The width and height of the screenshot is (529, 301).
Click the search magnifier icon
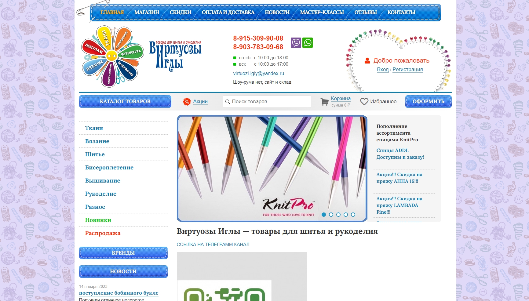point(228,102)
